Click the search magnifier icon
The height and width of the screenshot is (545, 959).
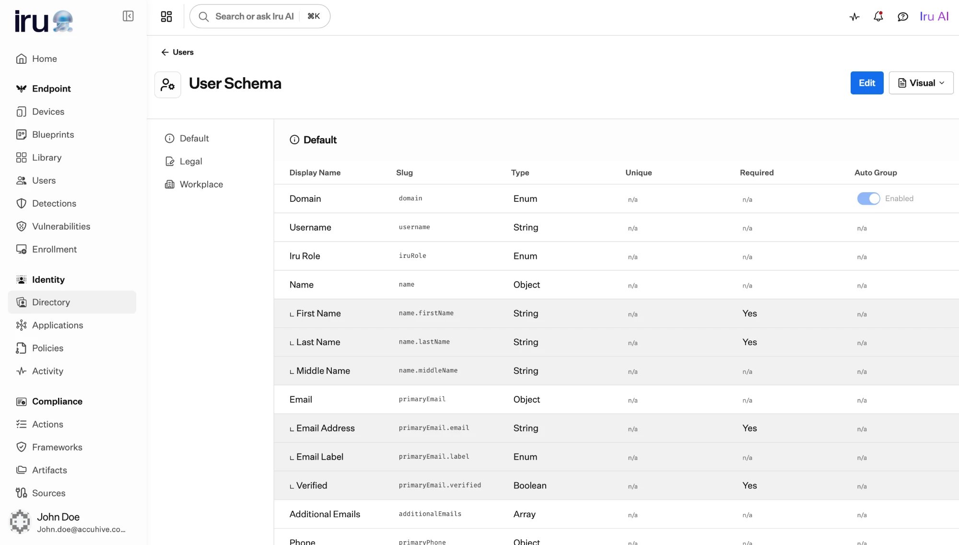pyautogui.click(x=204, y=16)
